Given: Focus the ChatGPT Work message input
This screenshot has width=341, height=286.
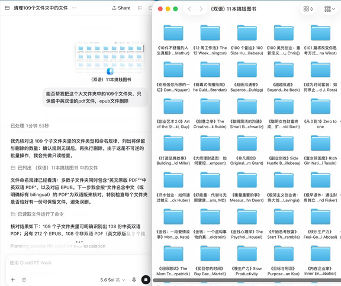Looking at the screenshot, I should pyautogui.click(x=78, y=263).
